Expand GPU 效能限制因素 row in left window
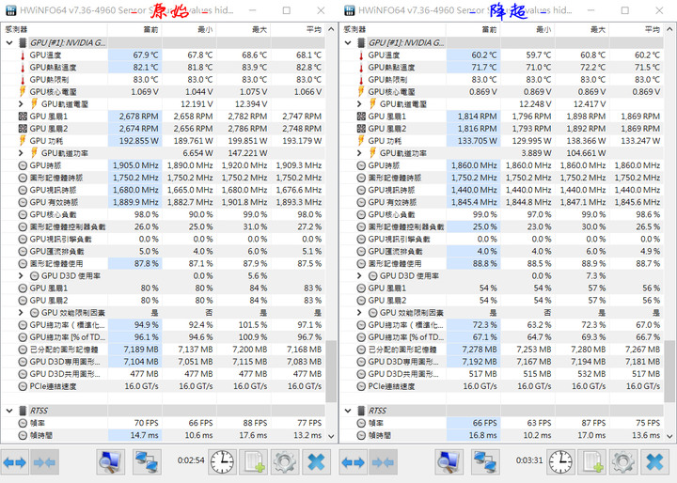 21,313
